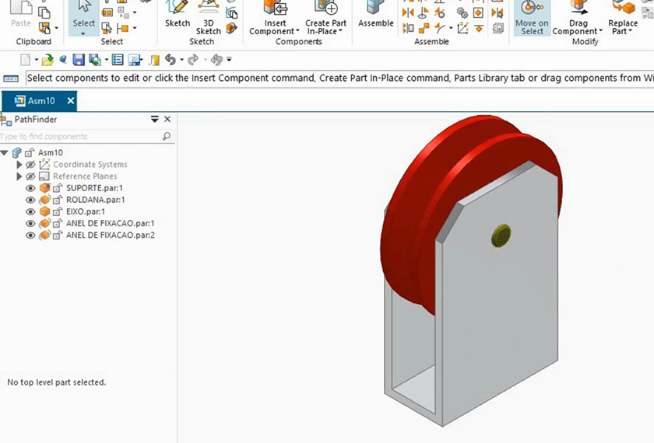Screen dimensions: 654x443
Task: Click the find components search field
Action: tap(82, 136)
